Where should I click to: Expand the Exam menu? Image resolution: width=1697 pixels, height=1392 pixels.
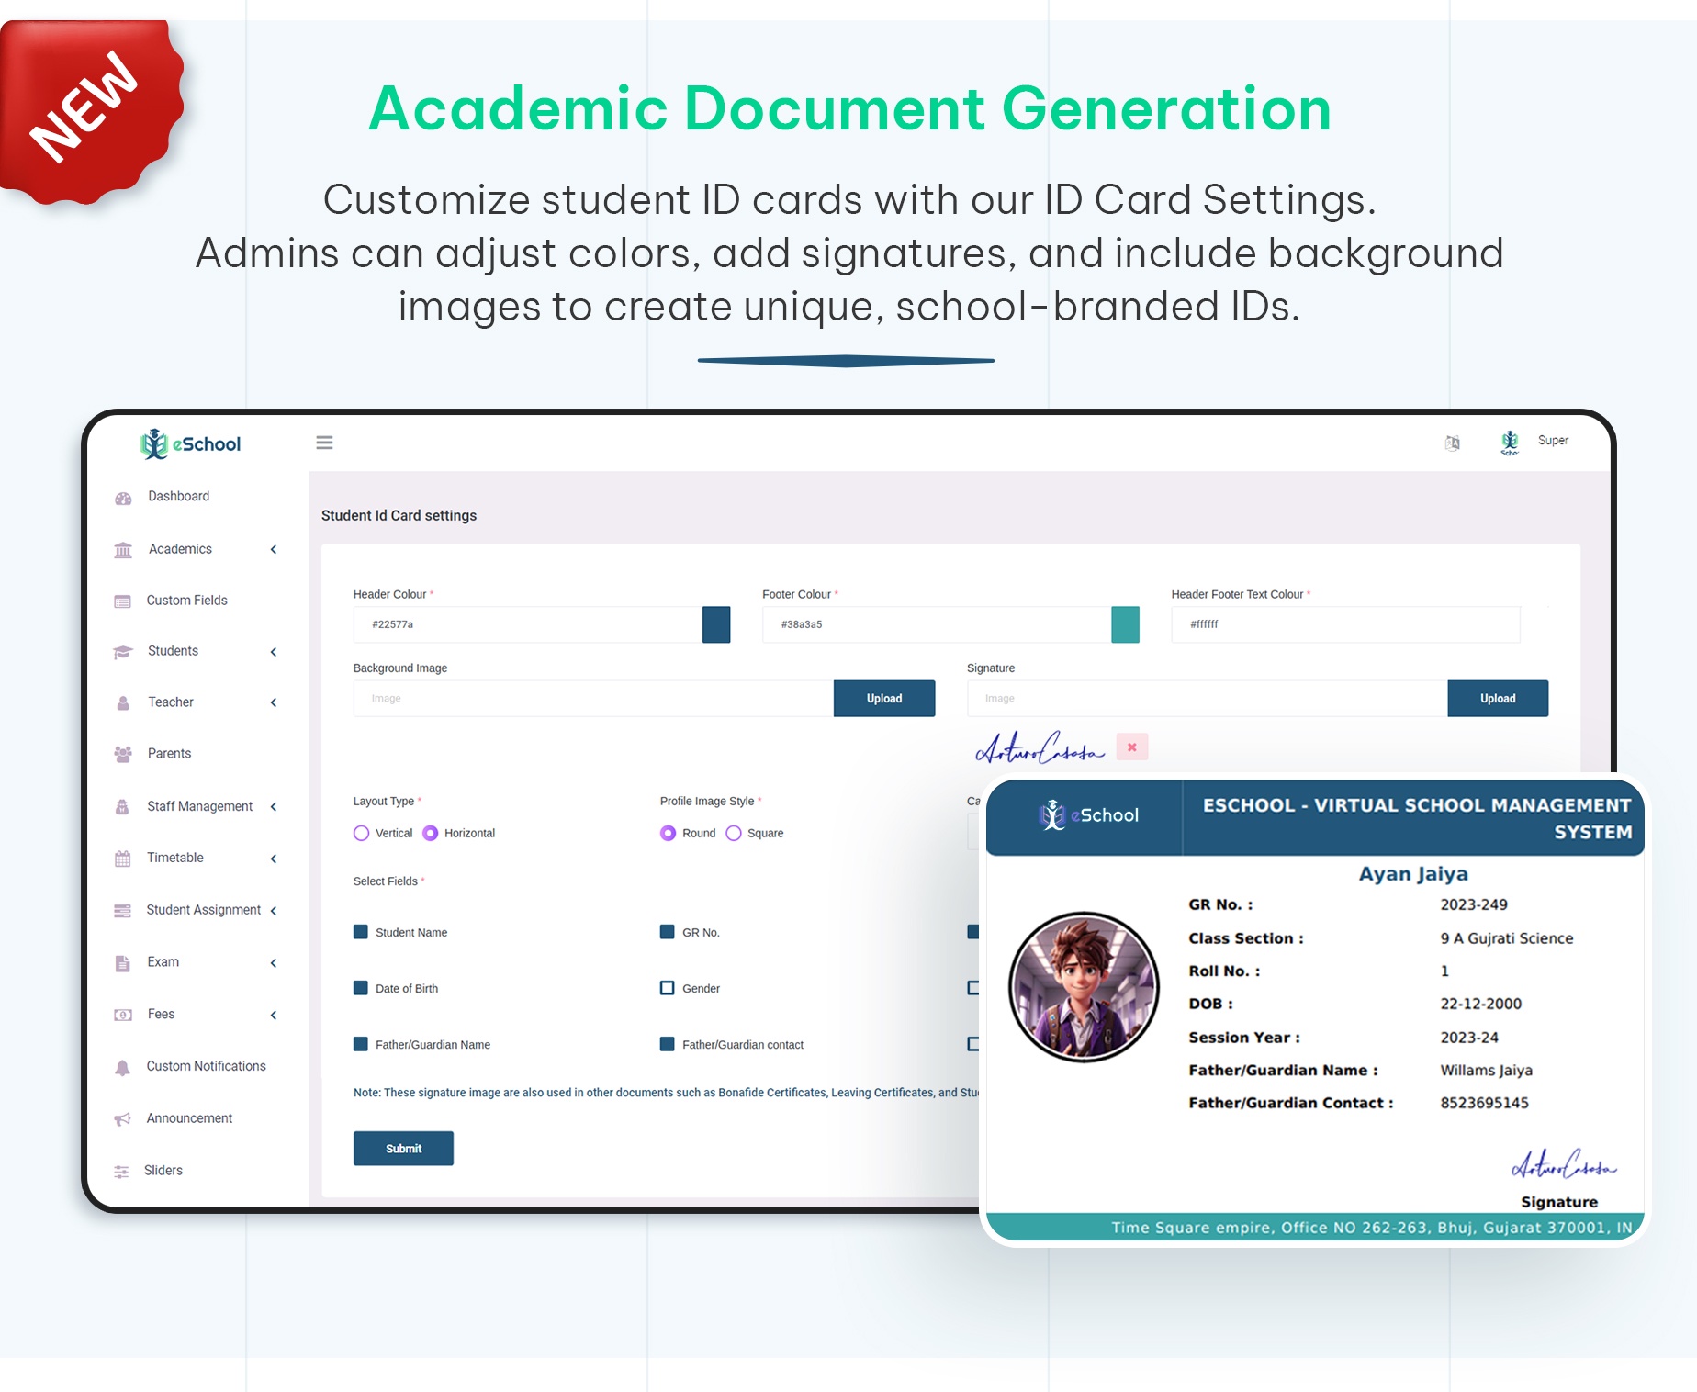(x=163, y=961)
